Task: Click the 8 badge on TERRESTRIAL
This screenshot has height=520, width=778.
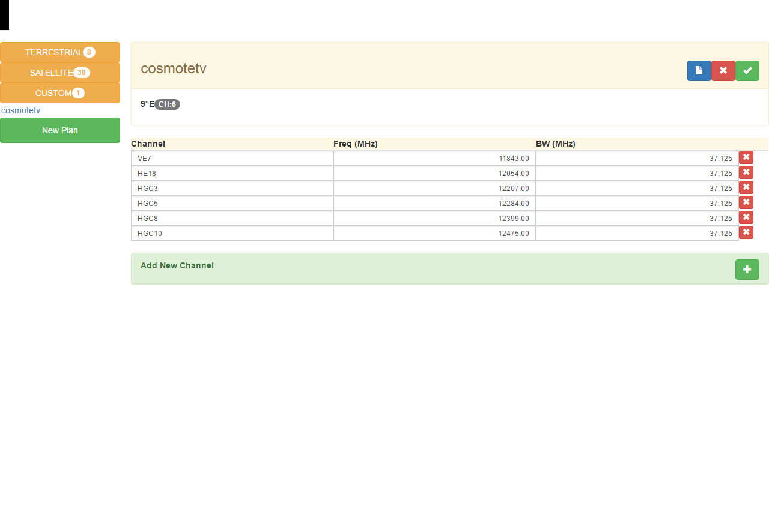Action: coord(89,52)
